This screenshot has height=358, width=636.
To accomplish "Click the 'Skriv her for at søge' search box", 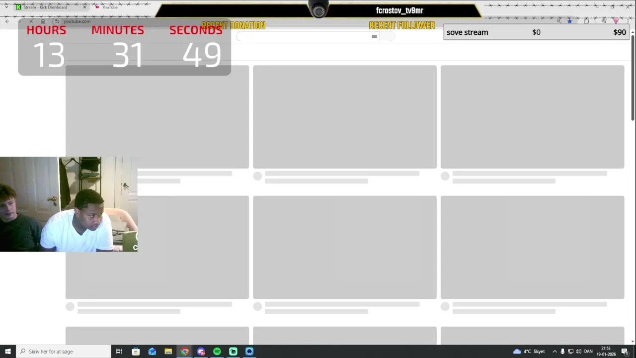I will click(x=63, y=352).
